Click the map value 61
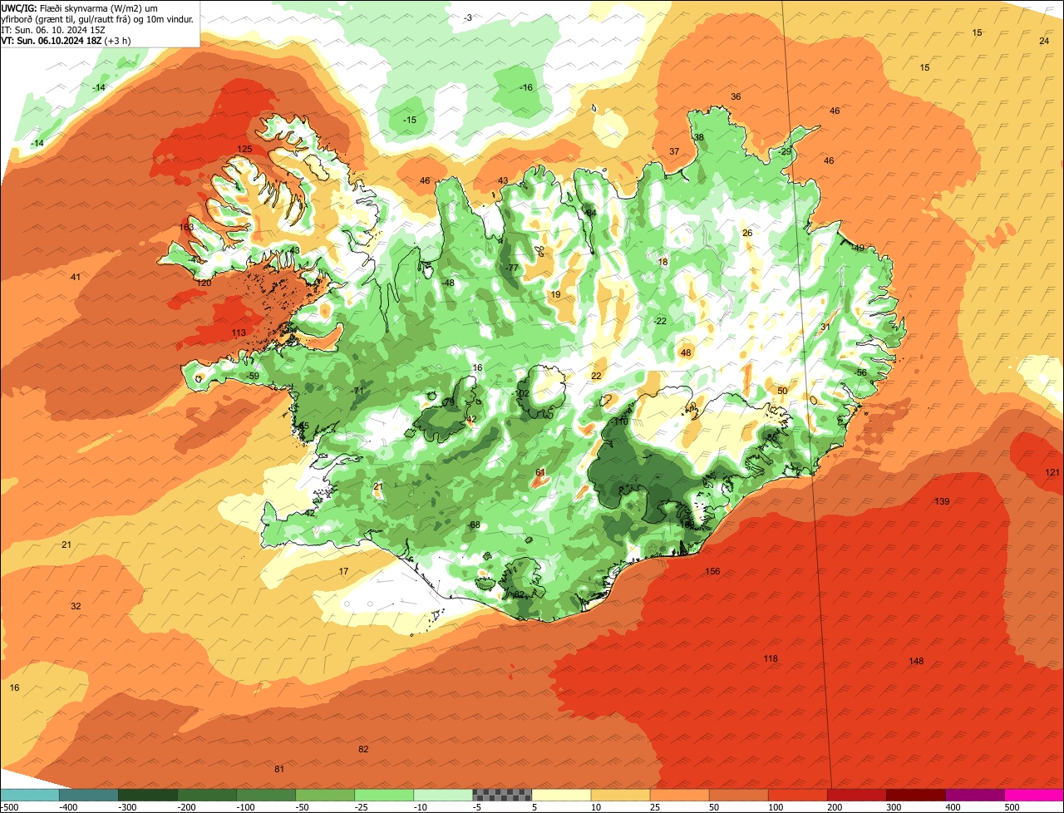This screenshot has height=813, width=1064. click(x=540, y=472)
